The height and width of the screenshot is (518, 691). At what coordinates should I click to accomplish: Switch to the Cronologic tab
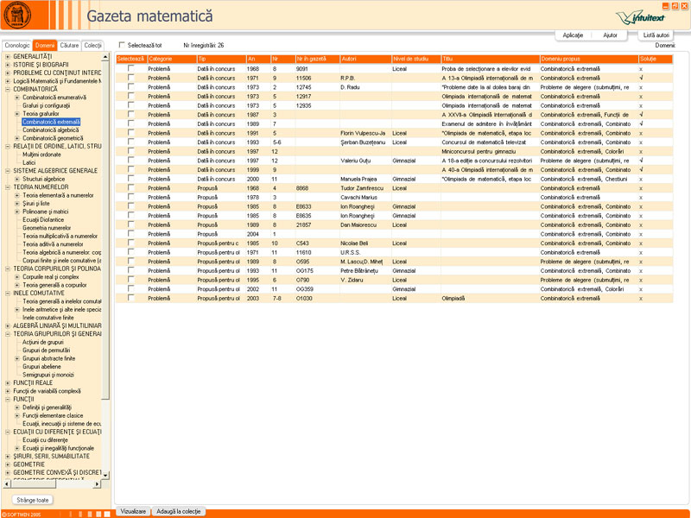[17, 45]
